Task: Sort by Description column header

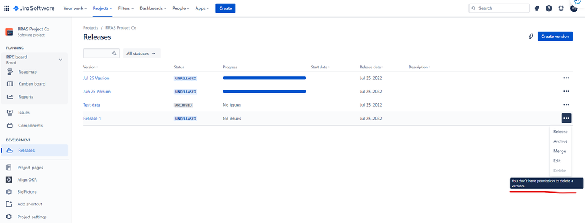Action: click(419, 67)
